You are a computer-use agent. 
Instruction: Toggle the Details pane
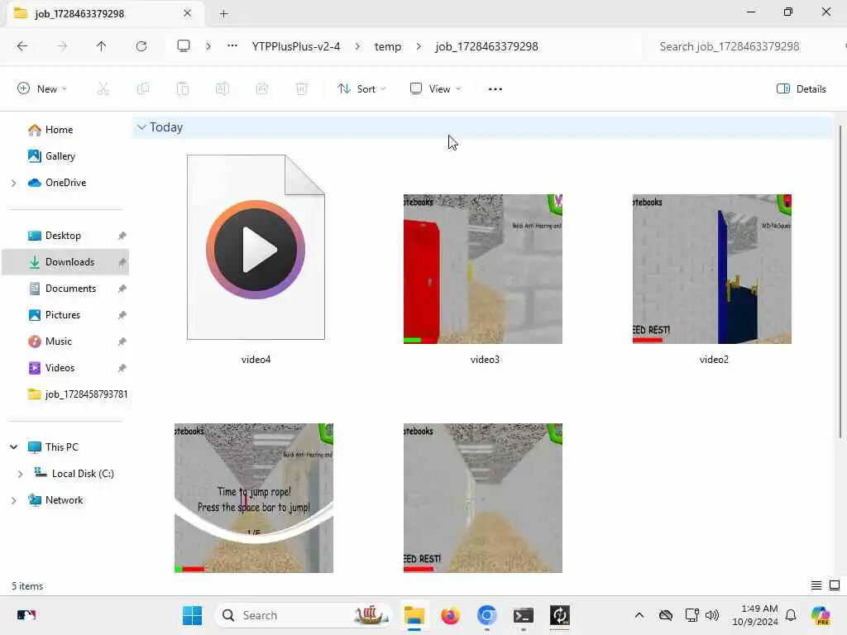tap(801, 89)
